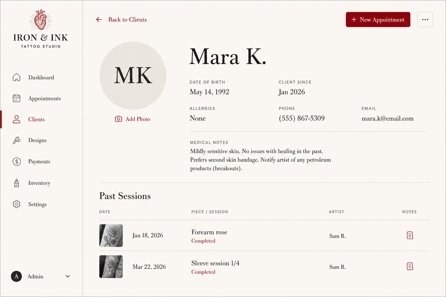This screenshot has width=446, height=297.
Task: Click the Dashboard house icon
Action: [17, 77]
